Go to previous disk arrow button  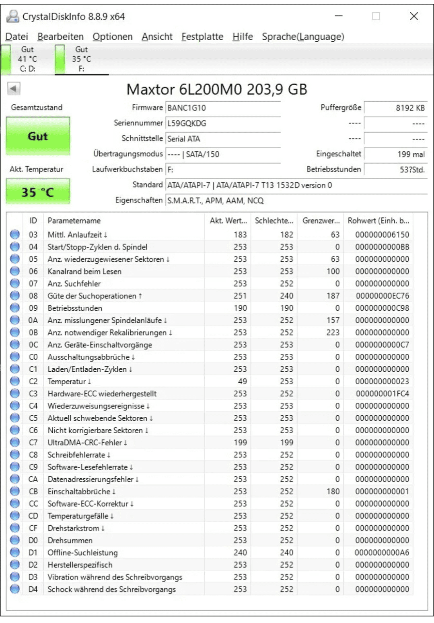coord(14,88)
